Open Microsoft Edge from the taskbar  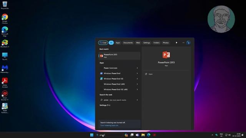pyautogui.click(x=149, y=135)
